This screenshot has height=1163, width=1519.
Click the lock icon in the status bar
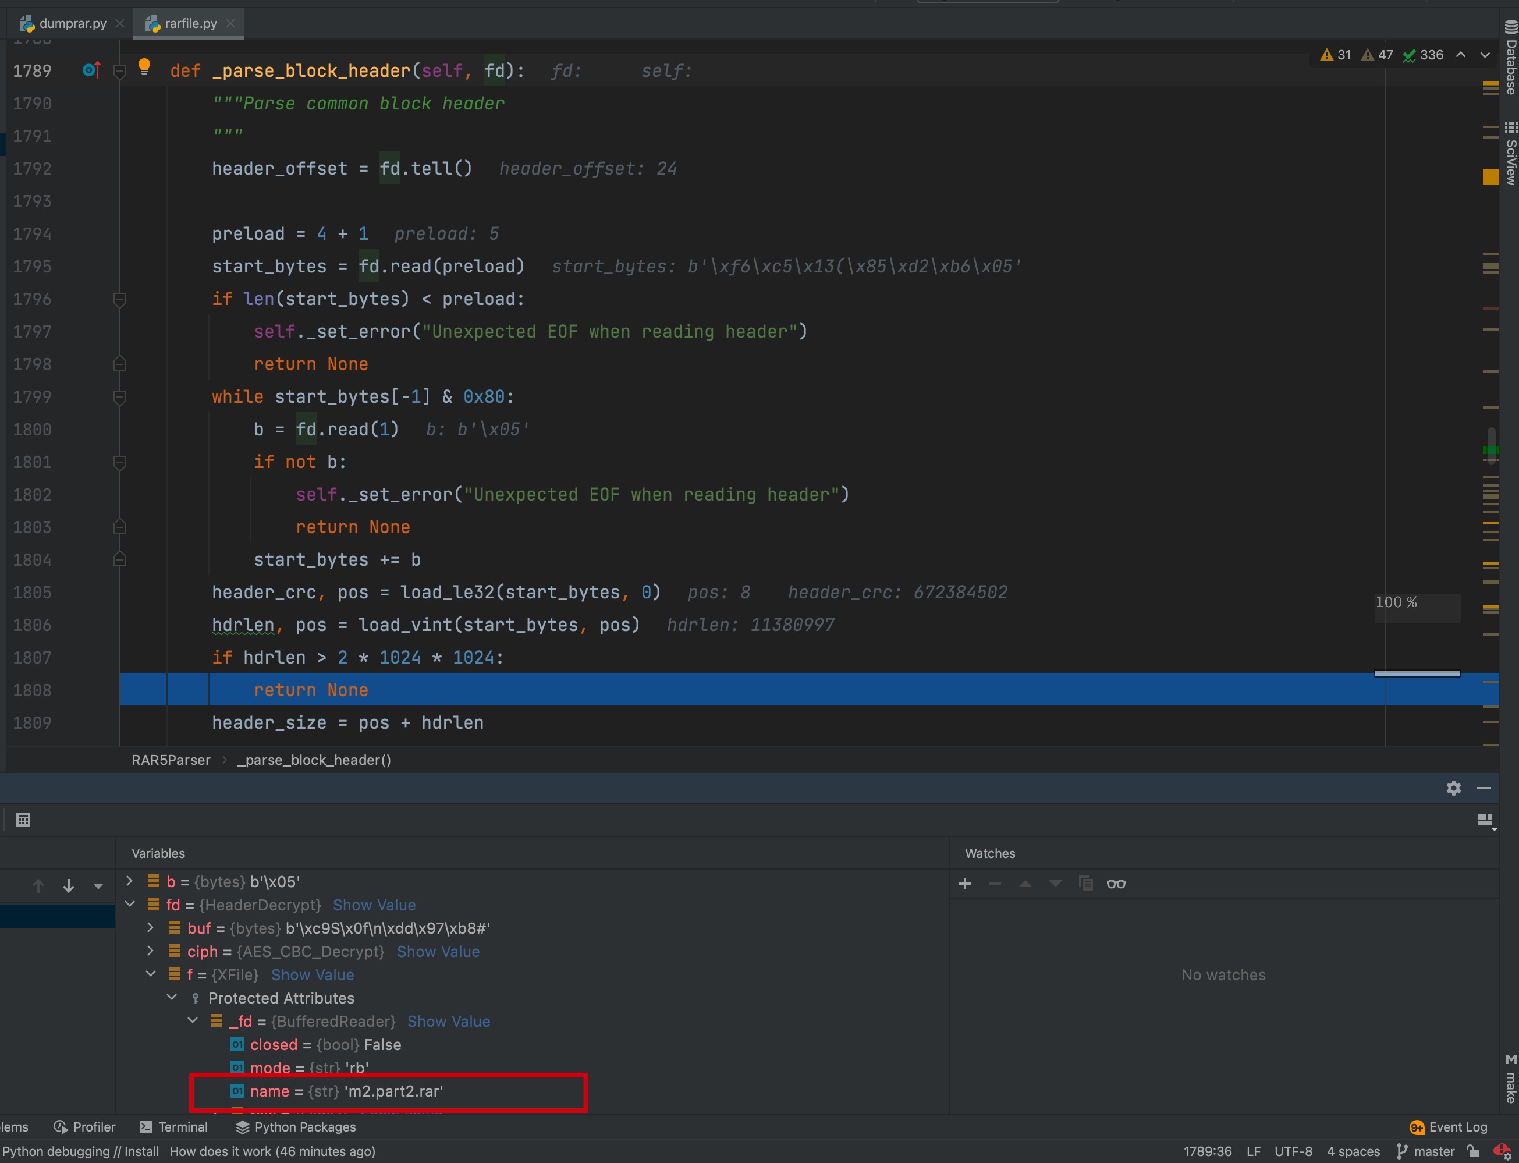(1475, 1151)
